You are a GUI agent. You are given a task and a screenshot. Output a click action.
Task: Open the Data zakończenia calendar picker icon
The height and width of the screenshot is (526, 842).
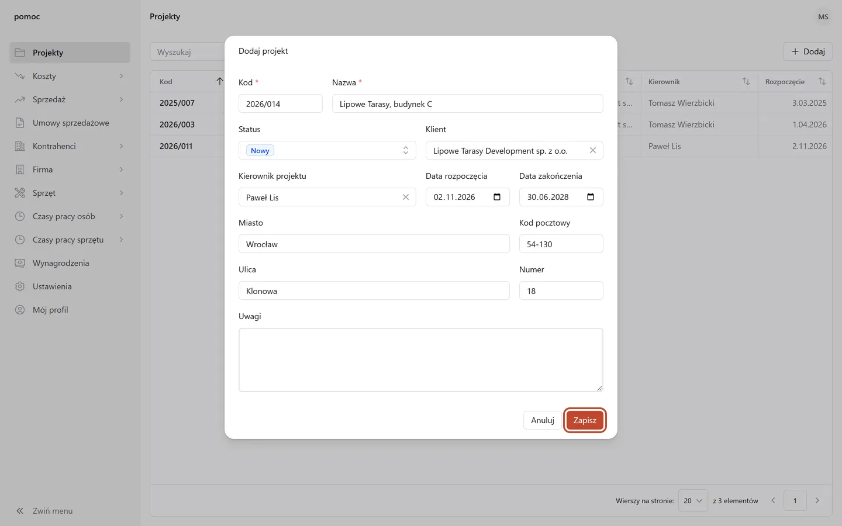pyautogui.click(x=591, y=197)
